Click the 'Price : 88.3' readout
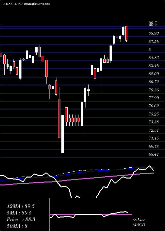165x231 pixels. pos(21,219)
